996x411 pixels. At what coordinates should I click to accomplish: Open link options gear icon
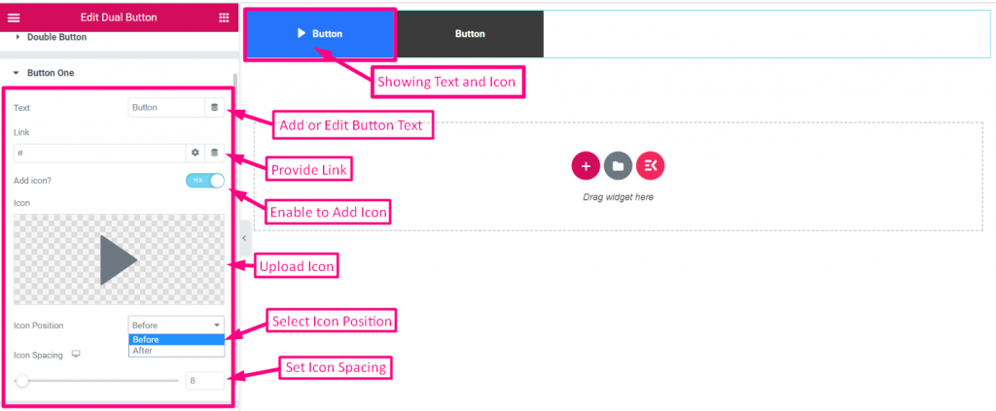tap(196, 153)
